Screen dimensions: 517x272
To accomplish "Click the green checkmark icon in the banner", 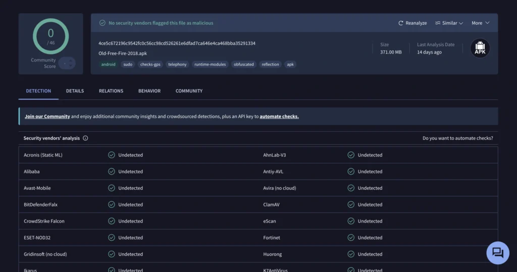I will coord(102,23).
